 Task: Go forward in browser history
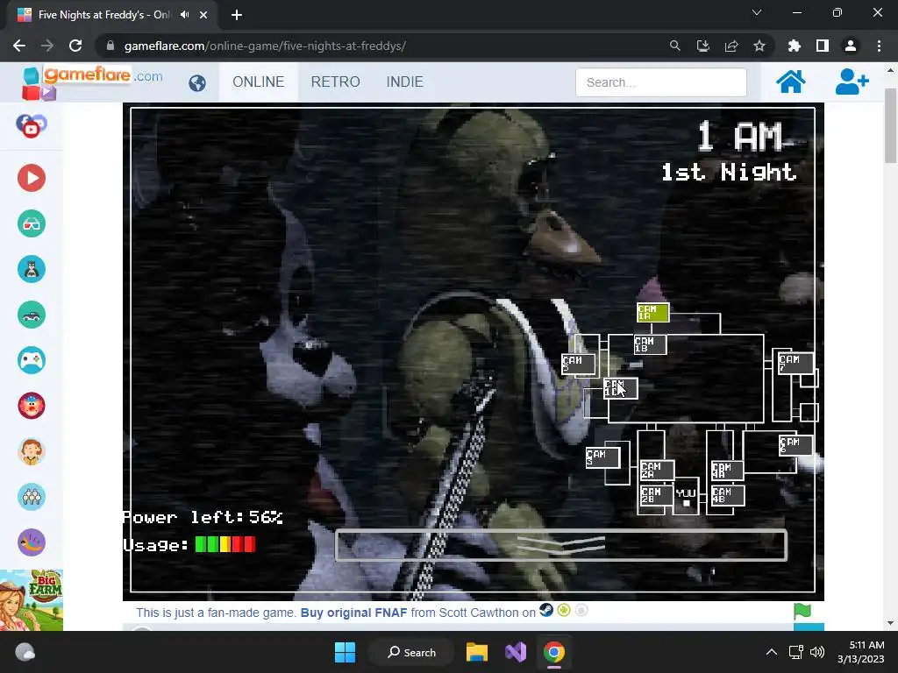pos(47,46)
